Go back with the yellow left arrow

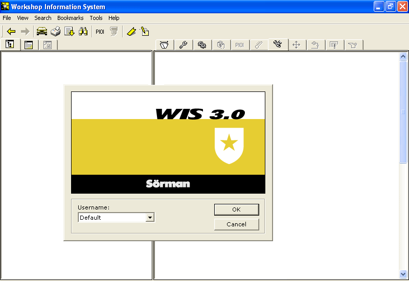(x=11, y=32)
